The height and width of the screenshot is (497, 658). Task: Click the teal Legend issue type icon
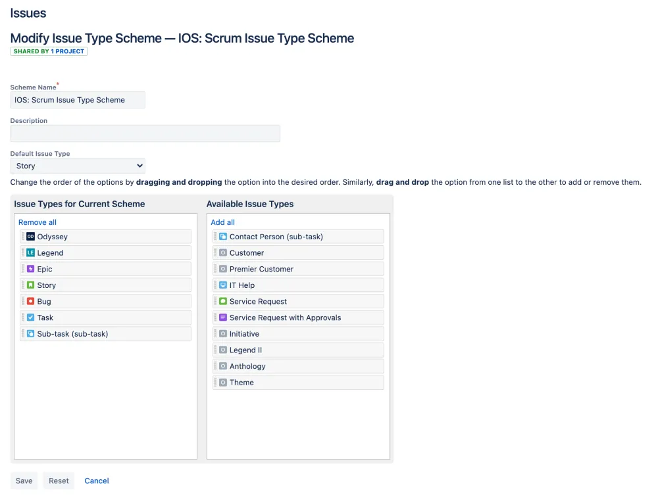click(x=31, y=252)
